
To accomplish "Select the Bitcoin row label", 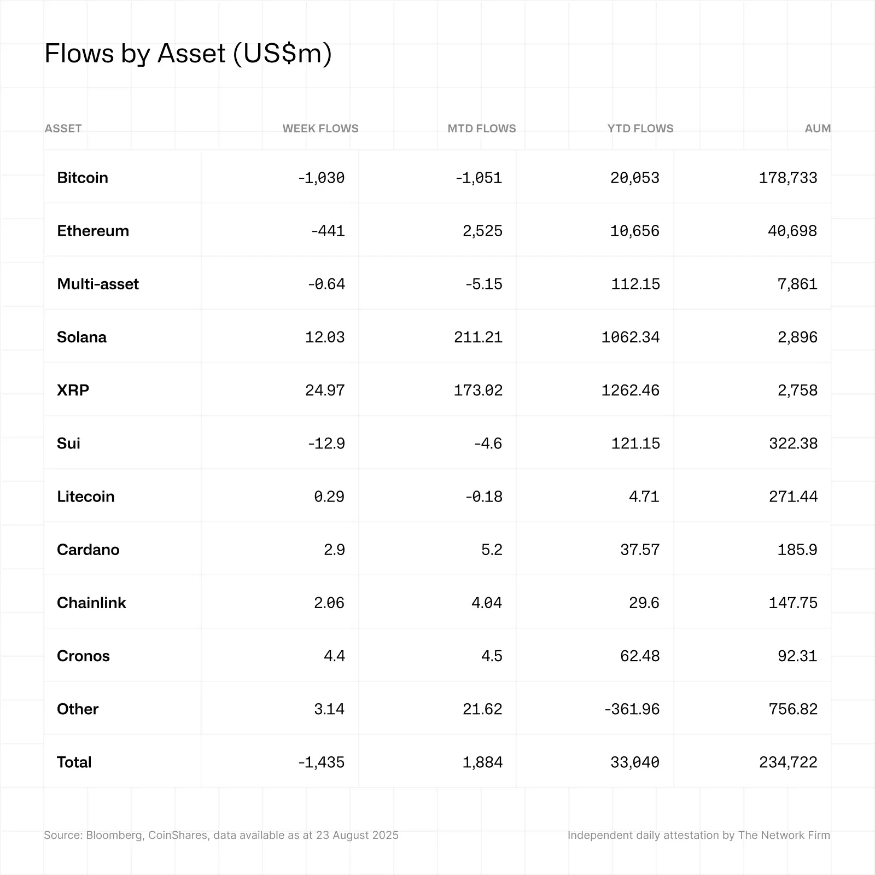I will click(x=83, y=178).
